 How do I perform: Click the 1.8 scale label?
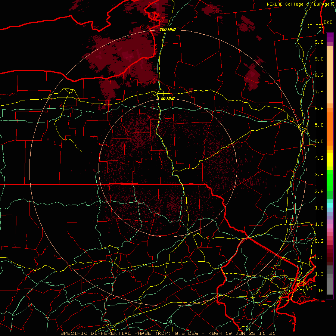[x=319, y=208]
